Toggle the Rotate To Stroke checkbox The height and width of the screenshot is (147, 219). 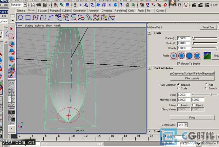[x=179, y=64]
